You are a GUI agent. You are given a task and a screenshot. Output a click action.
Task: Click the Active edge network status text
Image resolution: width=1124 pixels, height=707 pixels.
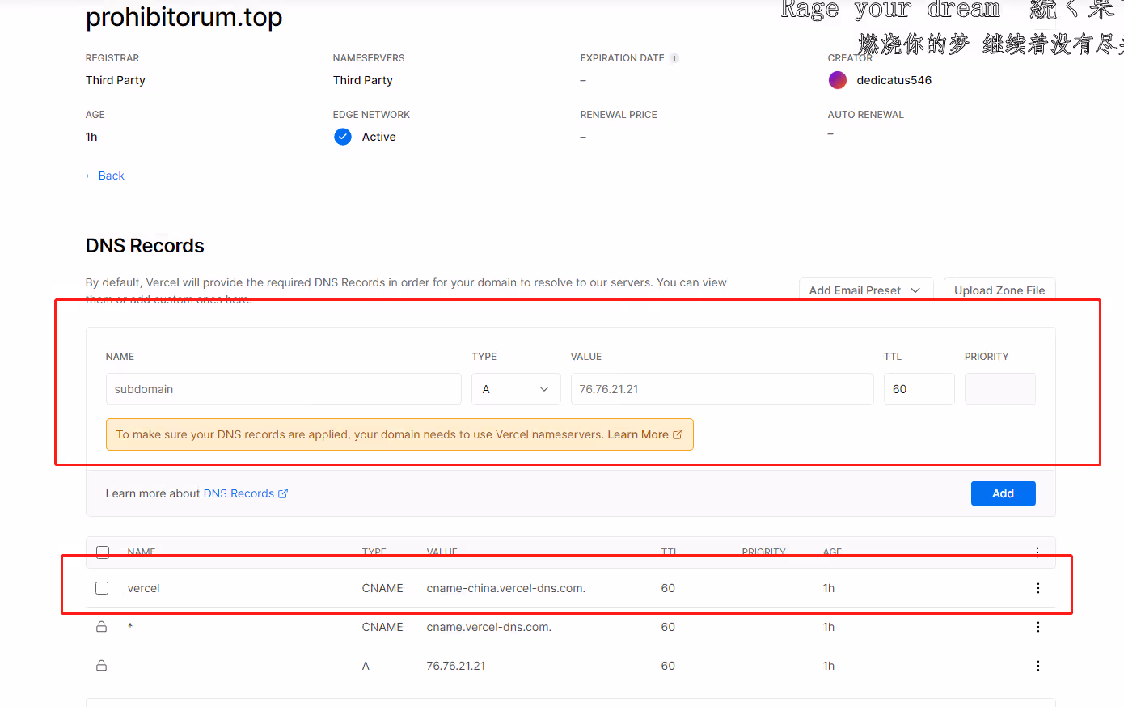coord(378,137)
